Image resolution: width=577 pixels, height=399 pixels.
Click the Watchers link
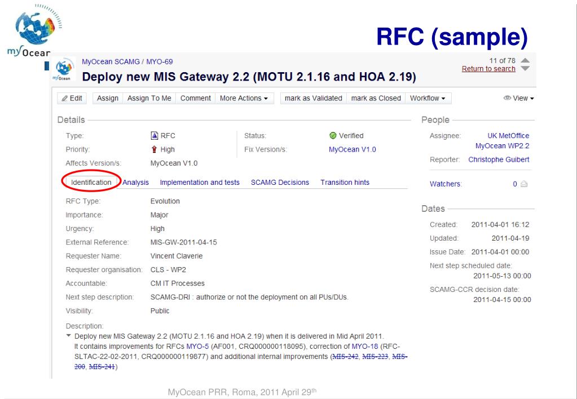click(x=446, y=184)
